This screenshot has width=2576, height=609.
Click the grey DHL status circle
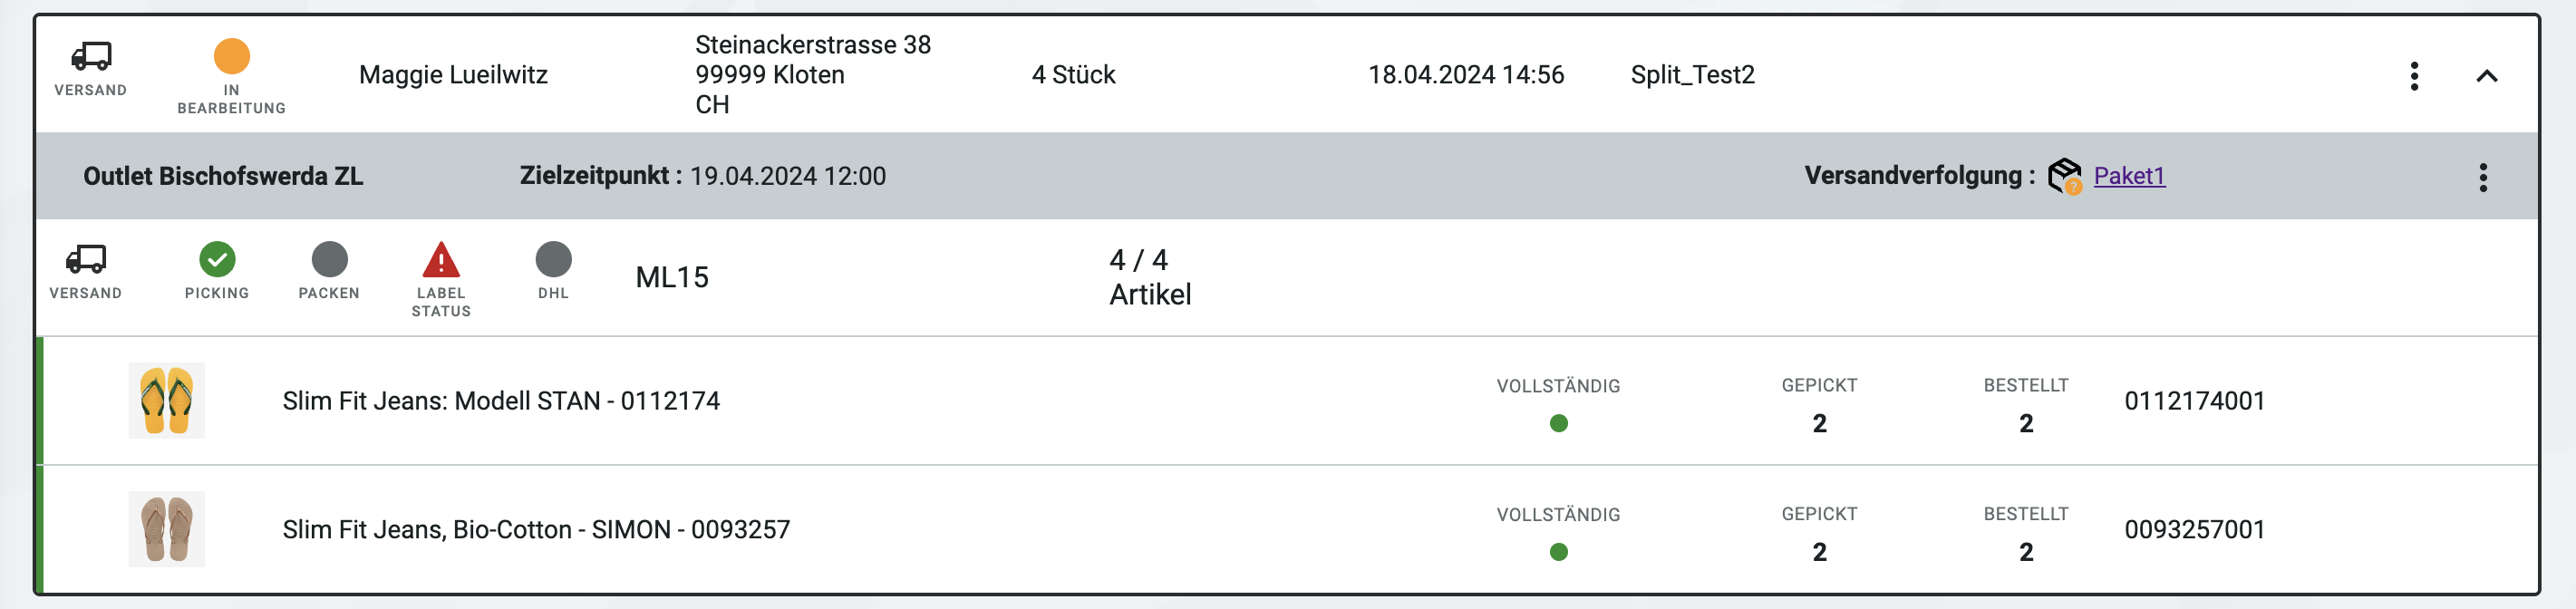553,260
